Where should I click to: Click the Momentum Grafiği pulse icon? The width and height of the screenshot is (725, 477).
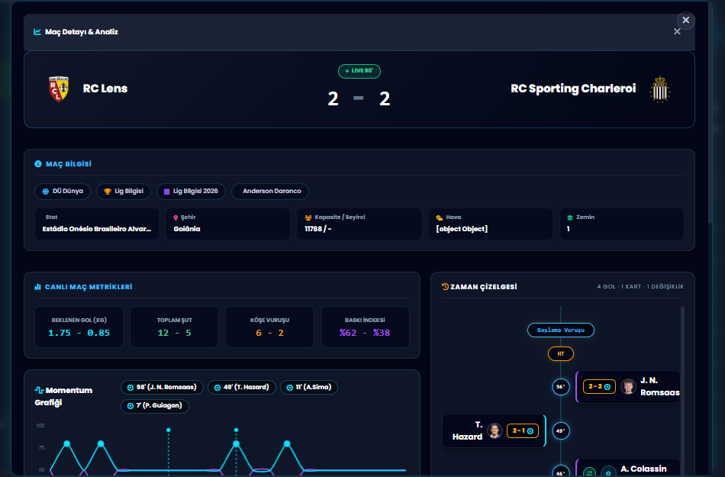39,390
